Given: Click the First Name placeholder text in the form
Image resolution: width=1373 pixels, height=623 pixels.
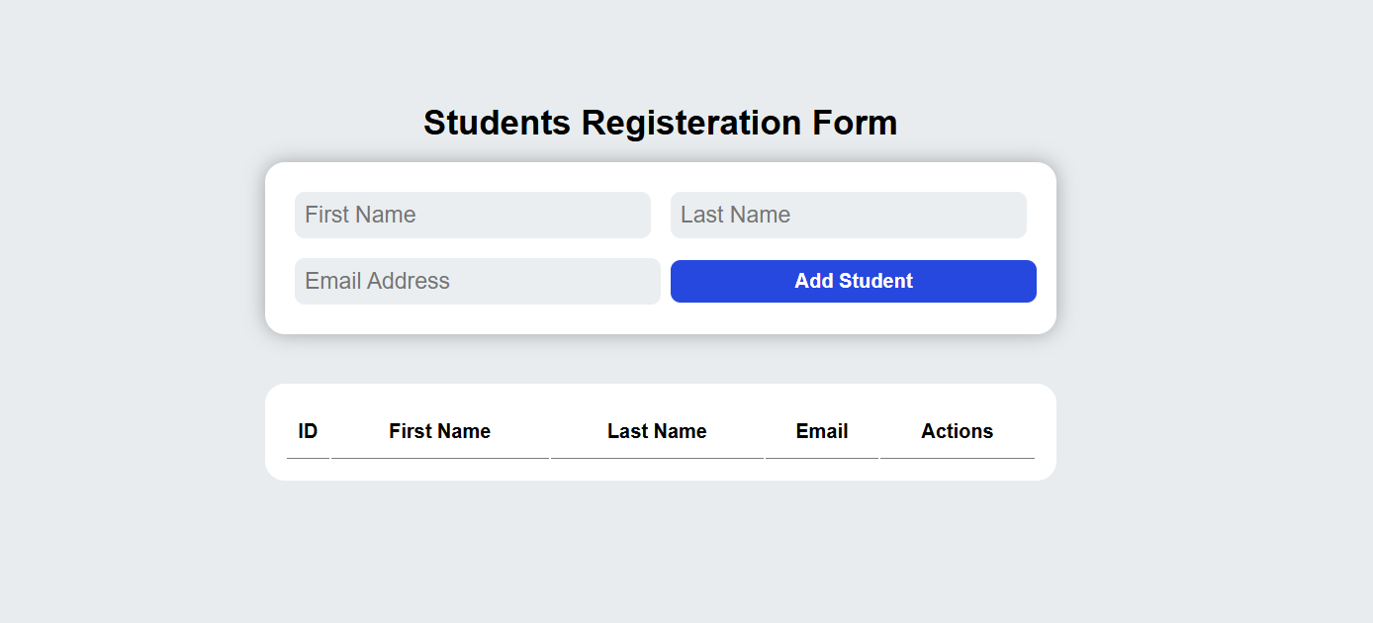Looking at the screenshot, I should [x=360, y=215].
